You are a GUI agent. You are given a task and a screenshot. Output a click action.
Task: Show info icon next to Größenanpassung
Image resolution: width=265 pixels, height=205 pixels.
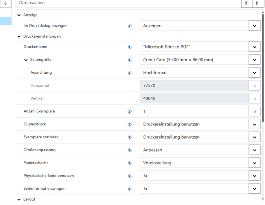[x=130, y=150]
